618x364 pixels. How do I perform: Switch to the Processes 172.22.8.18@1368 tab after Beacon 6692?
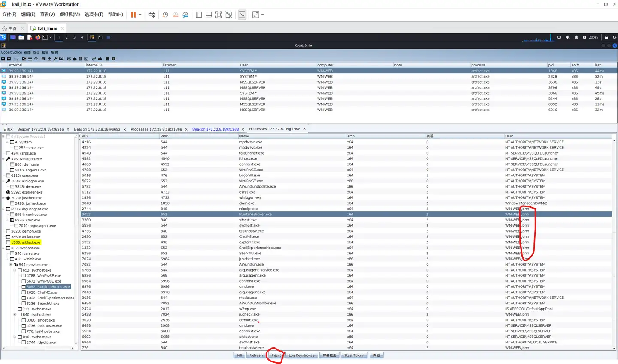pyautogui.click(x=156, y=129)
